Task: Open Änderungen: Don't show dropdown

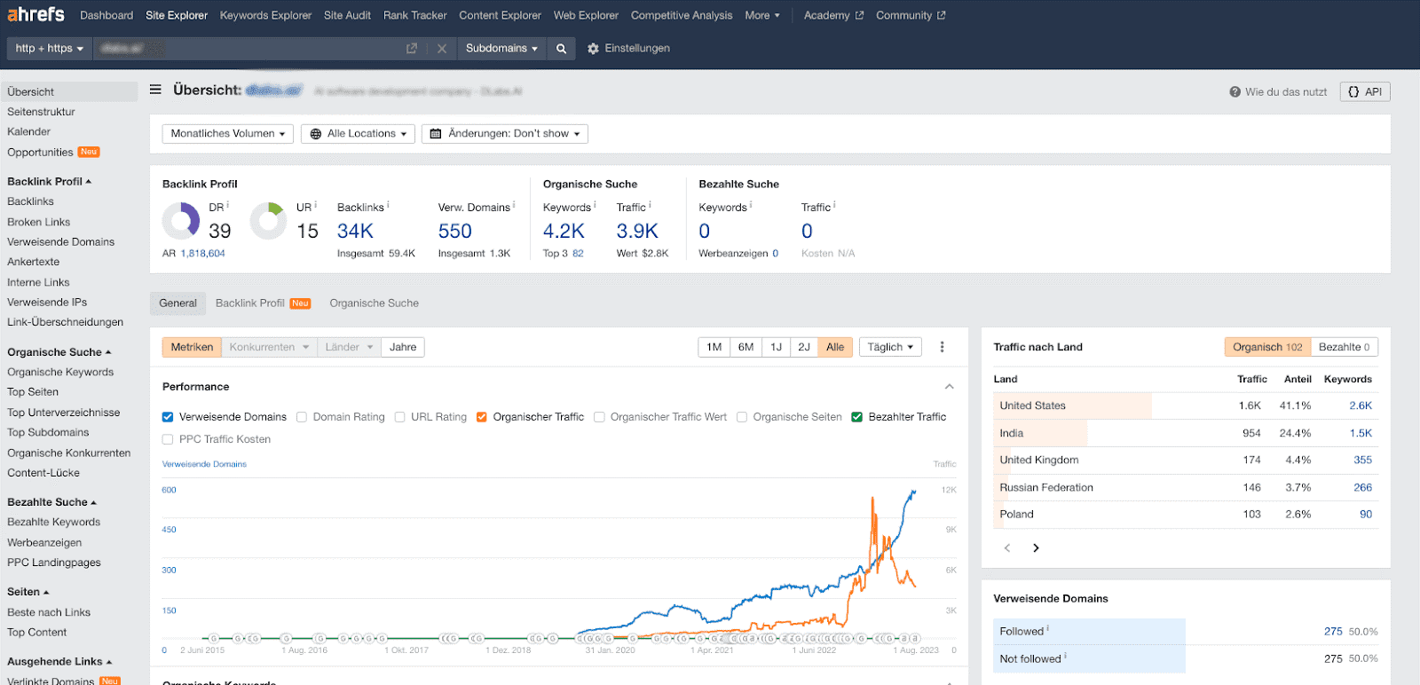Action: click(x=505, y=134)
